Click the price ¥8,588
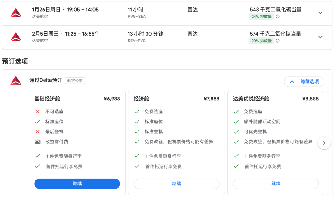Screen dimensions: 336x197 (x=310, y=99)
